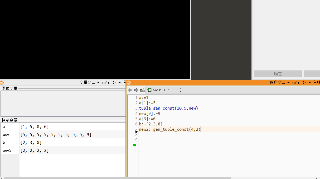The image size is (320, 179).
Task: Click line number 9 in the editor gutter
Action: click(136, 140)
